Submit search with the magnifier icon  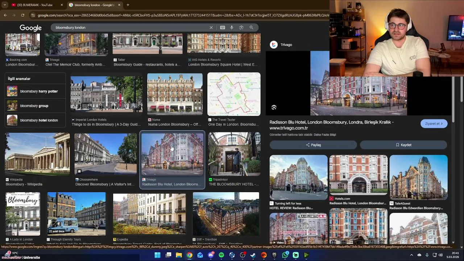tap(251, 28)
